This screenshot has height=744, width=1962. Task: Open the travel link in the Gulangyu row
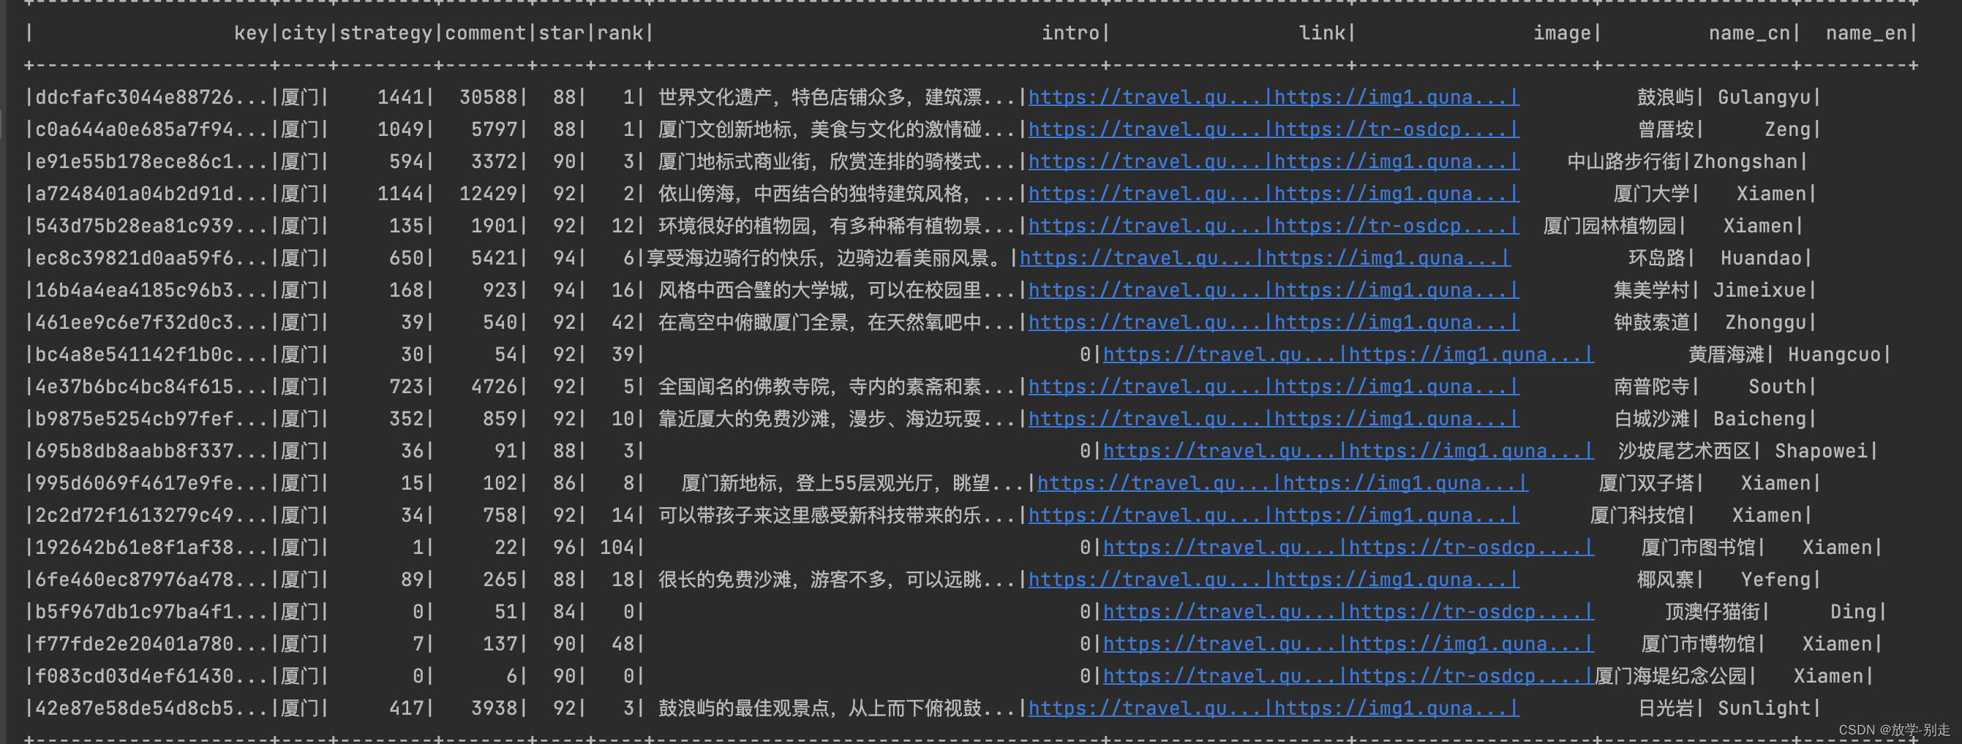[x=1146, y=97]
